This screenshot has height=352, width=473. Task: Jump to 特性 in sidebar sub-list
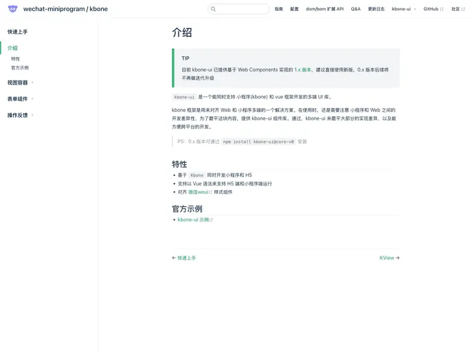[15, 59]
